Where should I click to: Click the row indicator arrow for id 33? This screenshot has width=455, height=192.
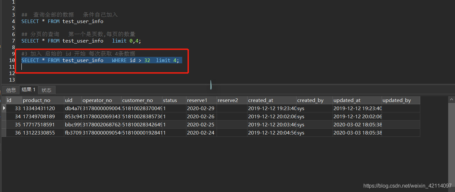(4, 108)
